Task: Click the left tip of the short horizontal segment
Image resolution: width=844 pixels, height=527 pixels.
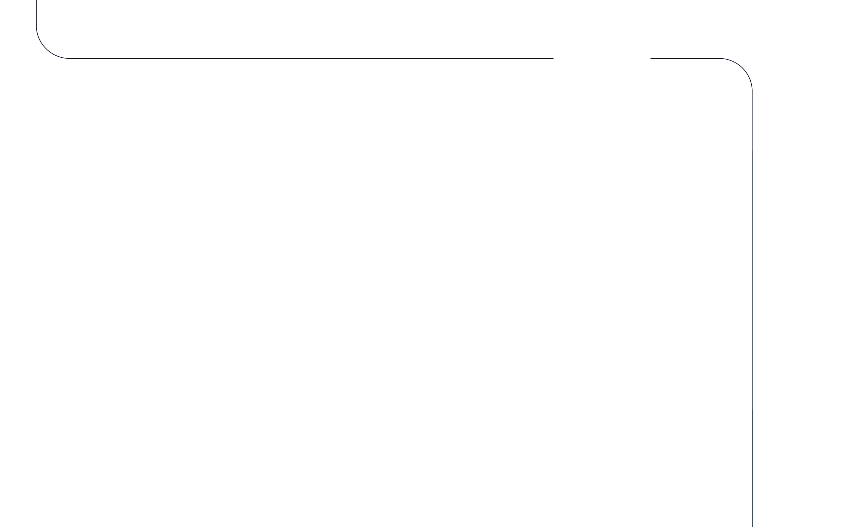Action: click(651, 59)
